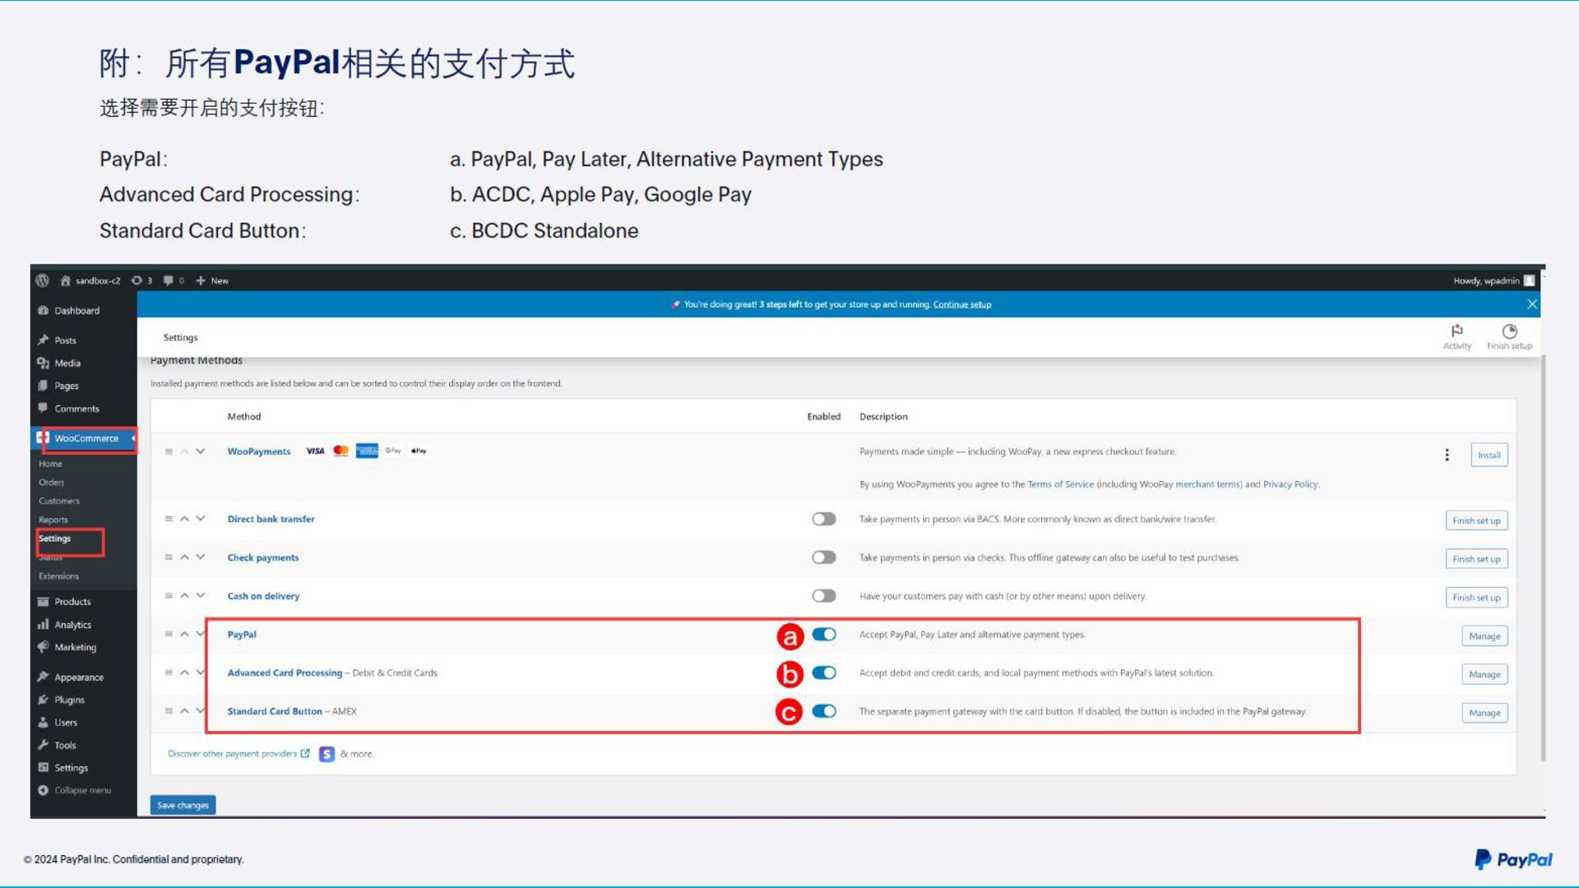Click the WordPress logo icon in admin bar
The image size is (1579, 888).
43,280
